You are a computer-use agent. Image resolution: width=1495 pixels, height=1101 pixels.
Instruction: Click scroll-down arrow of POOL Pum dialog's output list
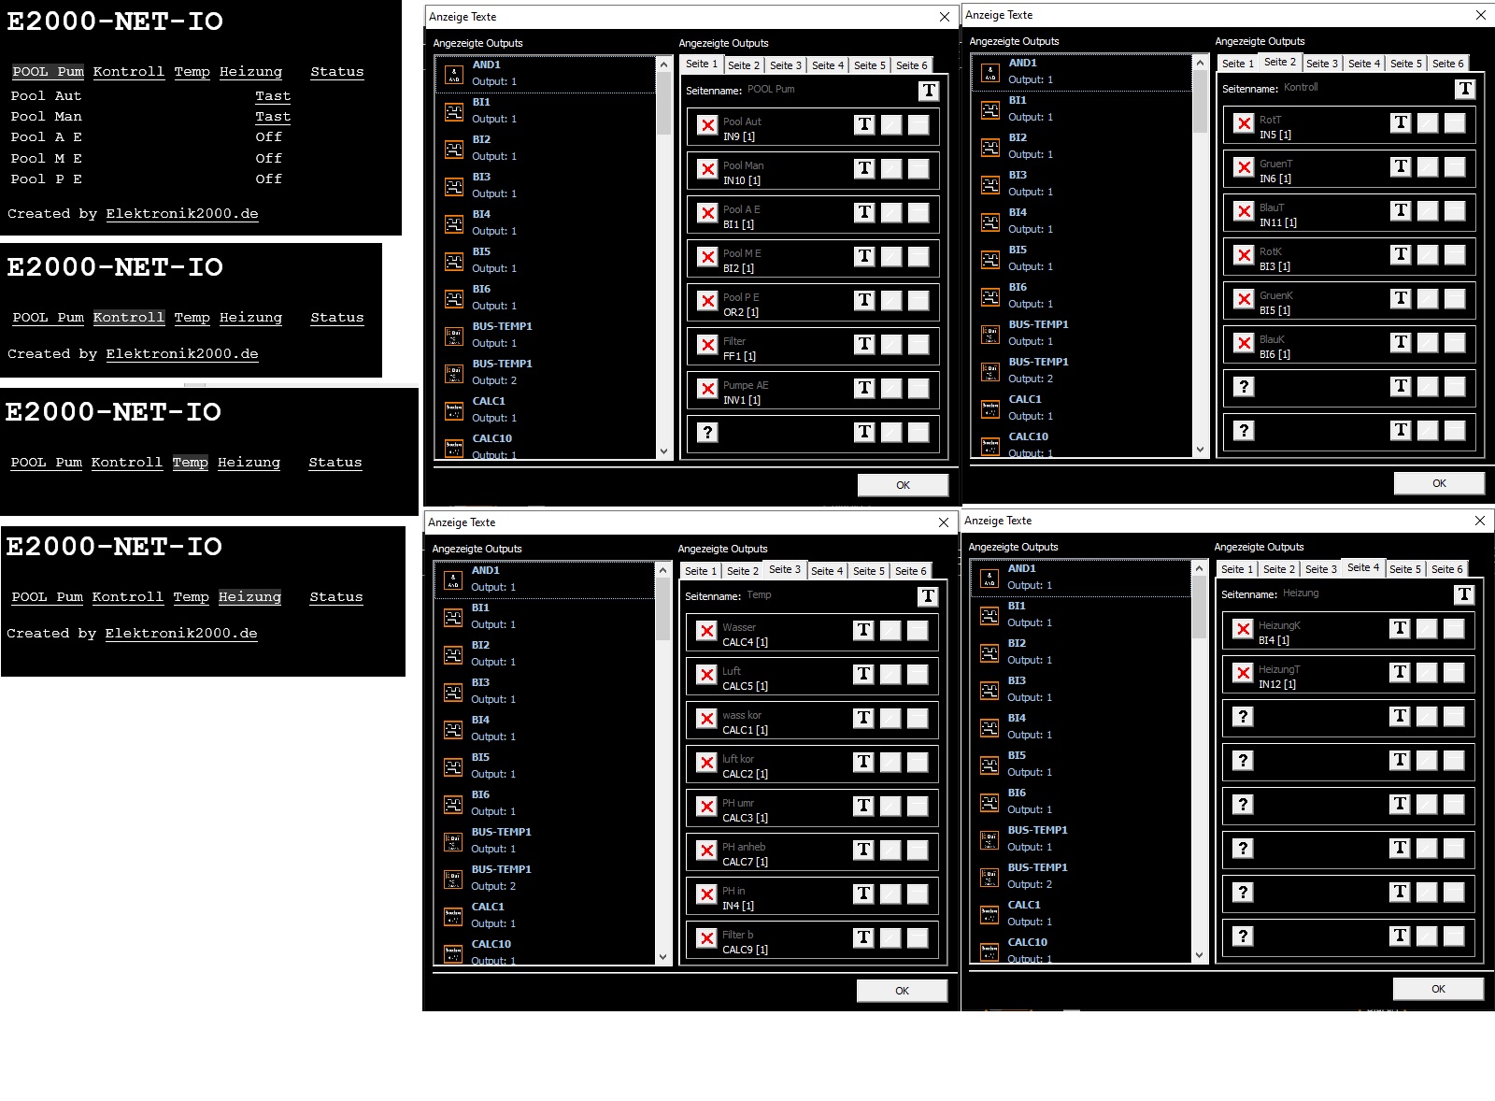[x=664, y=451]
